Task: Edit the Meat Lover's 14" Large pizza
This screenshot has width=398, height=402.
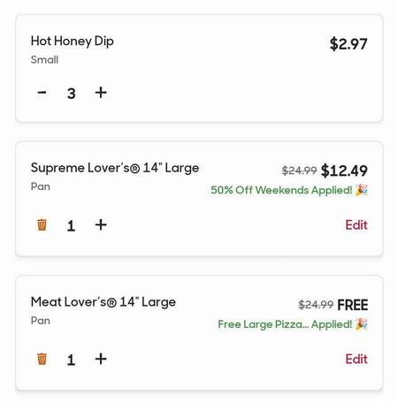Action: click(356, 359)
